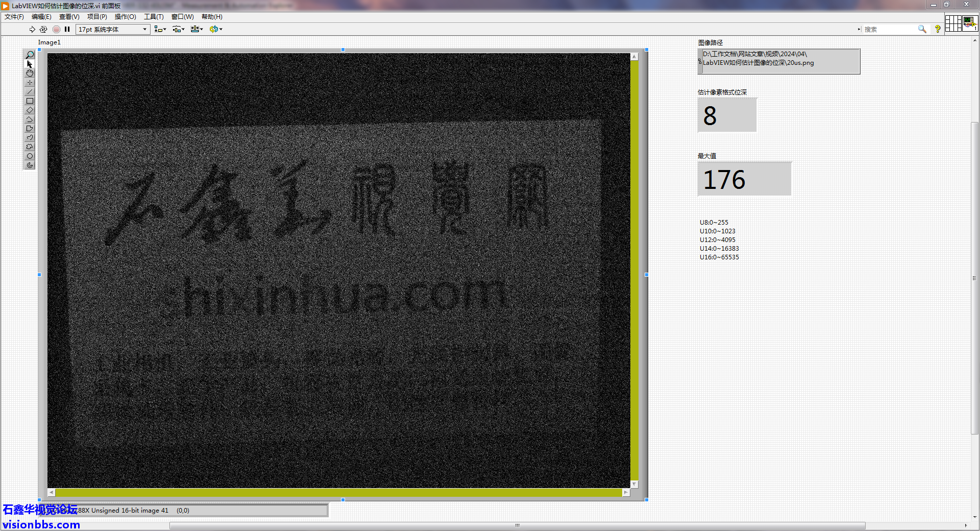This screenshot has width=980, height=531.
Task: Expand the Align Objects dropdown
Action: (160, 30)
